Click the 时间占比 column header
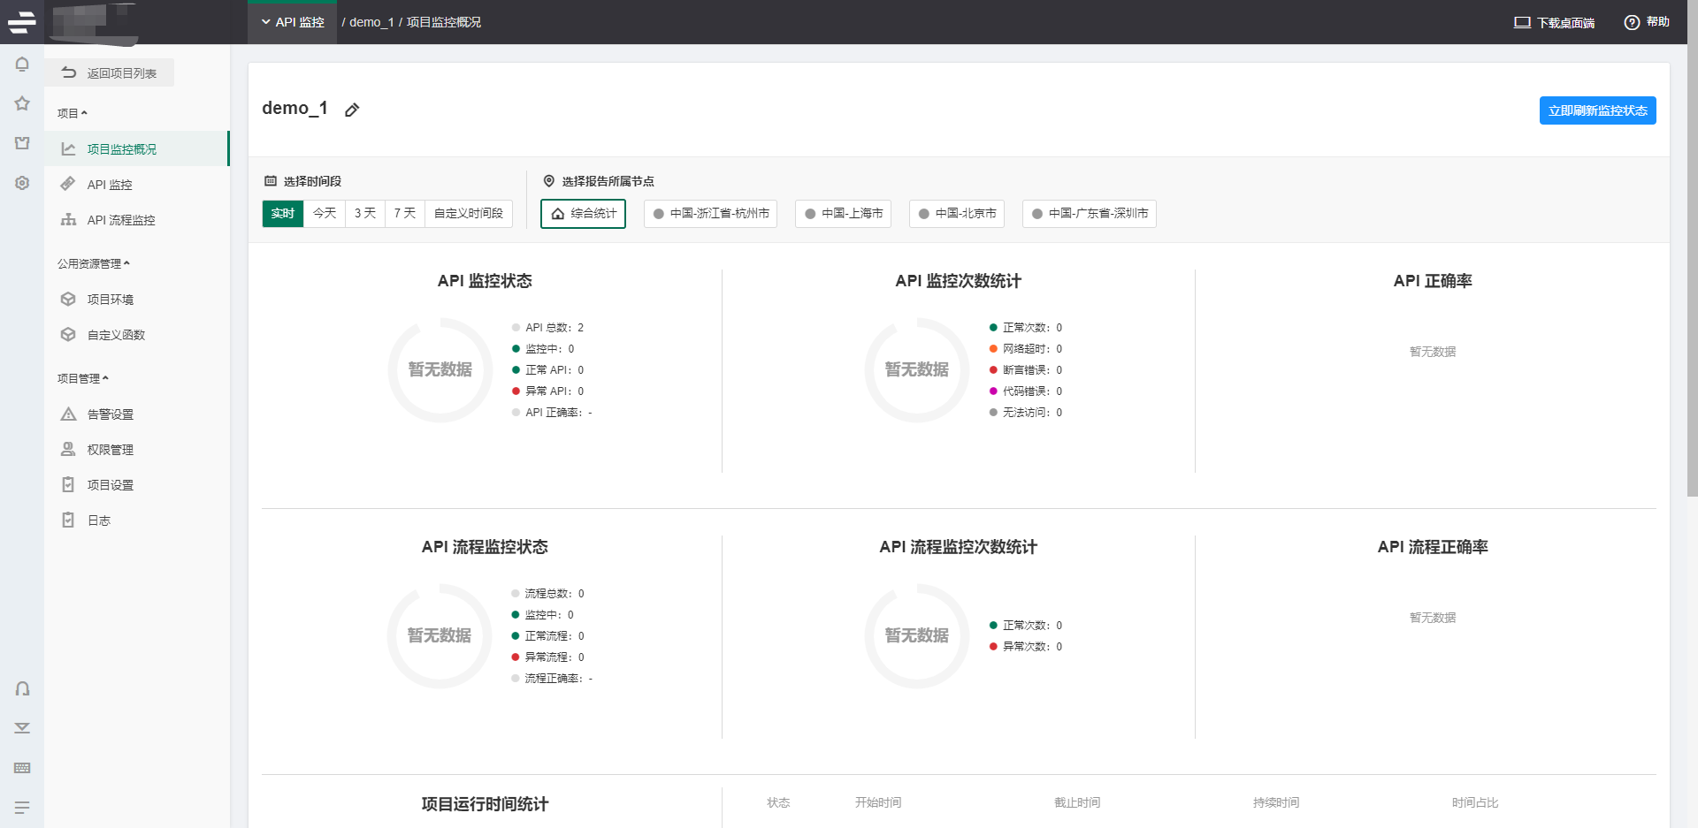Viewport: 1698px width, 828px height. (x=1475, y=802)
